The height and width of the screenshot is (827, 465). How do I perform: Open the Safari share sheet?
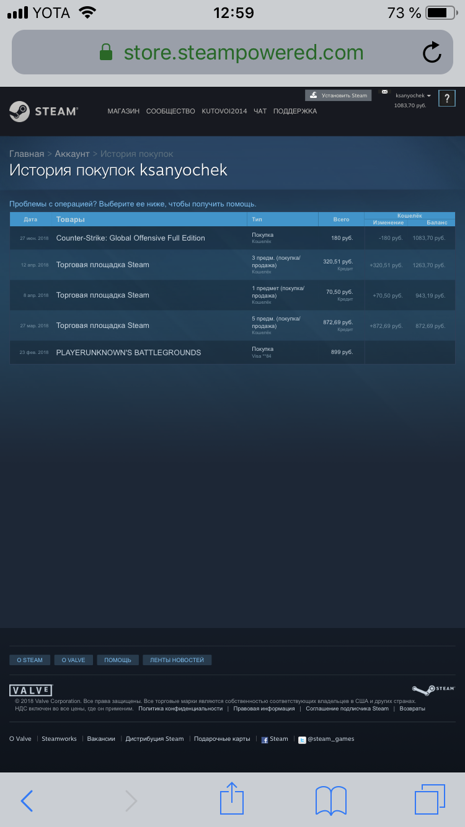point(232,798)
